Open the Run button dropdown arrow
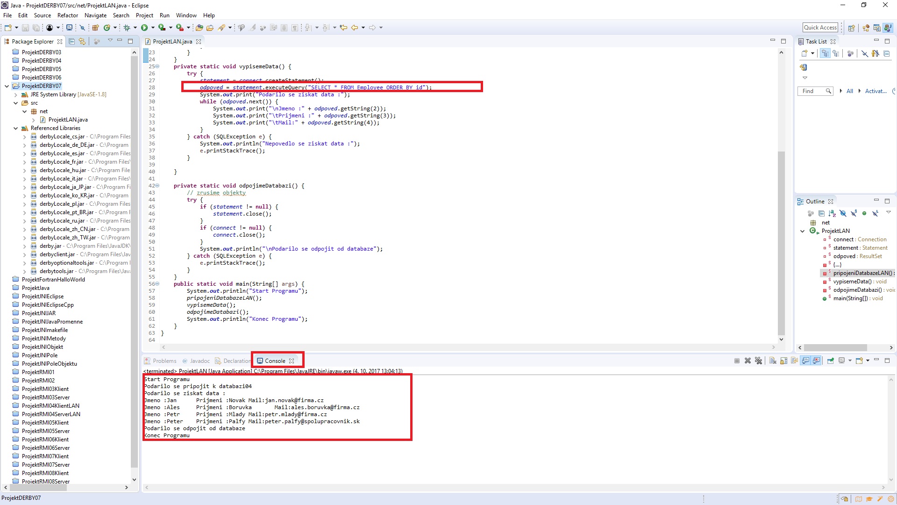897x505 pixels. [x=153, y=28]
